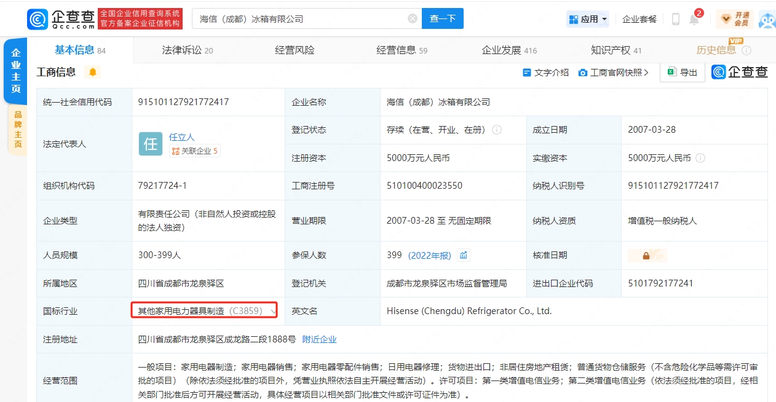This screenshot has height=402, width=776.
Task: Expand the 国标行业 C3859 dropdown arrow
Action: point(273,312)
